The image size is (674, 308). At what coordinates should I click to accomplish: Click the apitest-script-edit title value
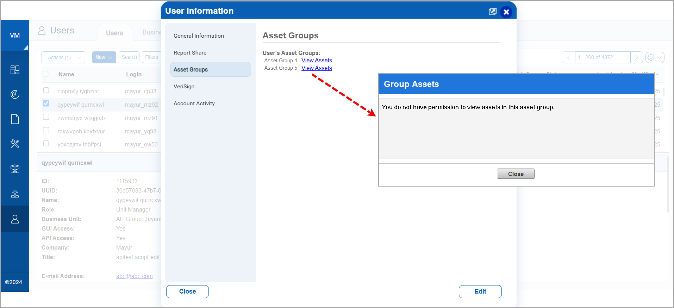138,257
